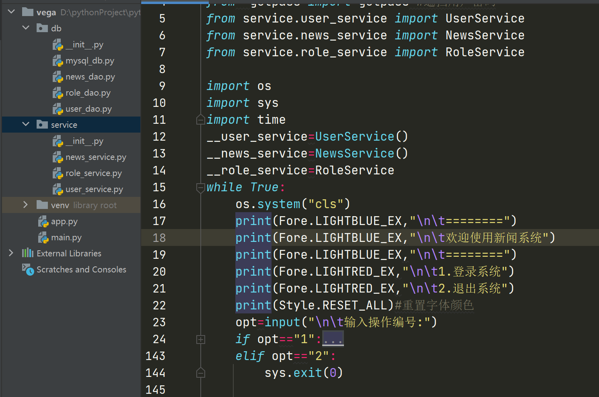Expand the venv library root folder
Viewport: 599px width, 397px height.
pyautogui.click(x=26, y=205)
